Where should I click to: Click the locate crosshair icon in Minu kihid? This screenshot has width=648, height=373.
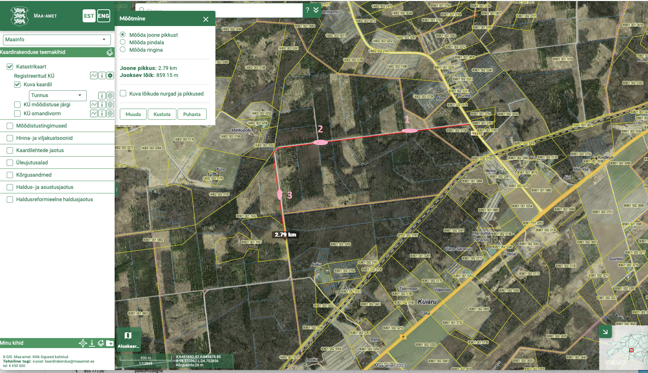point(83,343)
